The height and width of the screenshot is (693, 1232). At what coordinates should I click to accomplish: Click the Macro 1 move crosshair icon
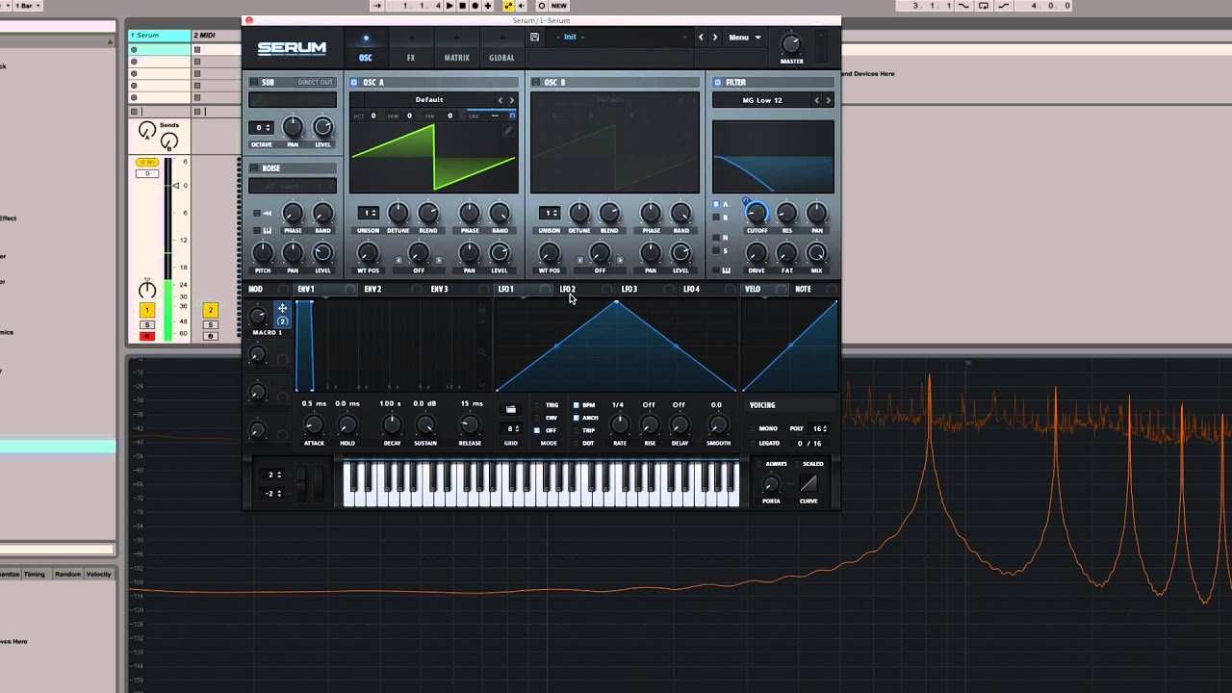tap(282, 309)
